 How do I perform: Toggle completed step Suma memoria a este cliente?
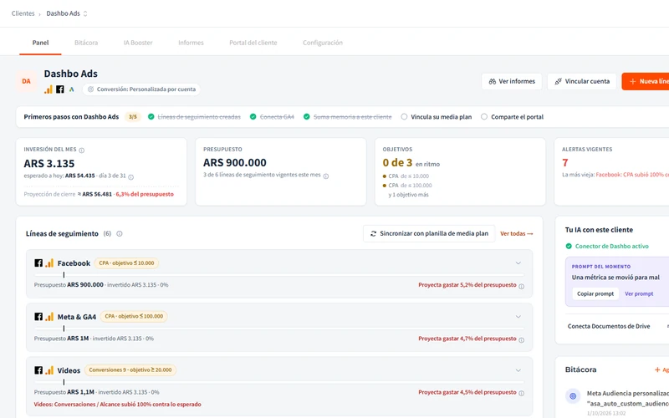coord(347,117)
